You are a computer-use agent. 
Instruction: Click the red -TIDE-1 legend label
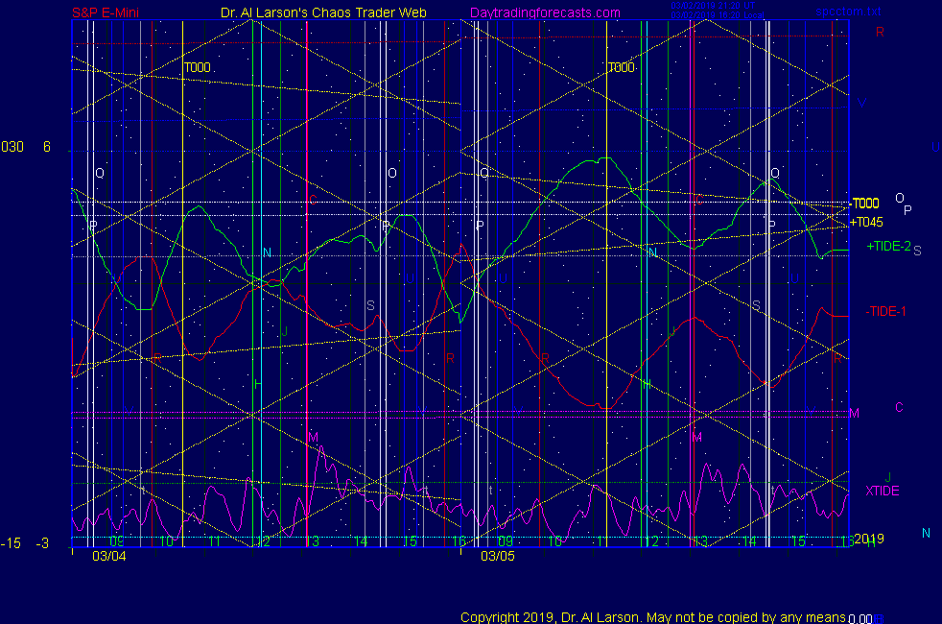click(885, 311)
